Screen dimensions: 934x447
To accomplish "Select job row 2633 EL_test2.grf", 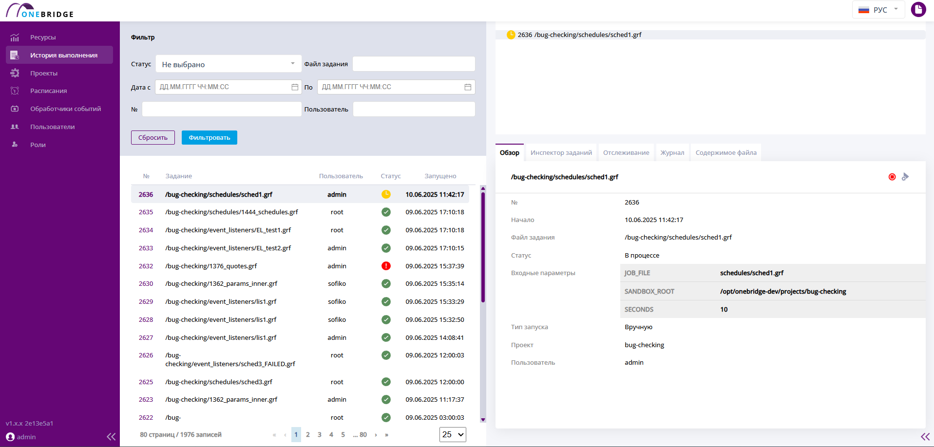I will click(x=300, y=248).
